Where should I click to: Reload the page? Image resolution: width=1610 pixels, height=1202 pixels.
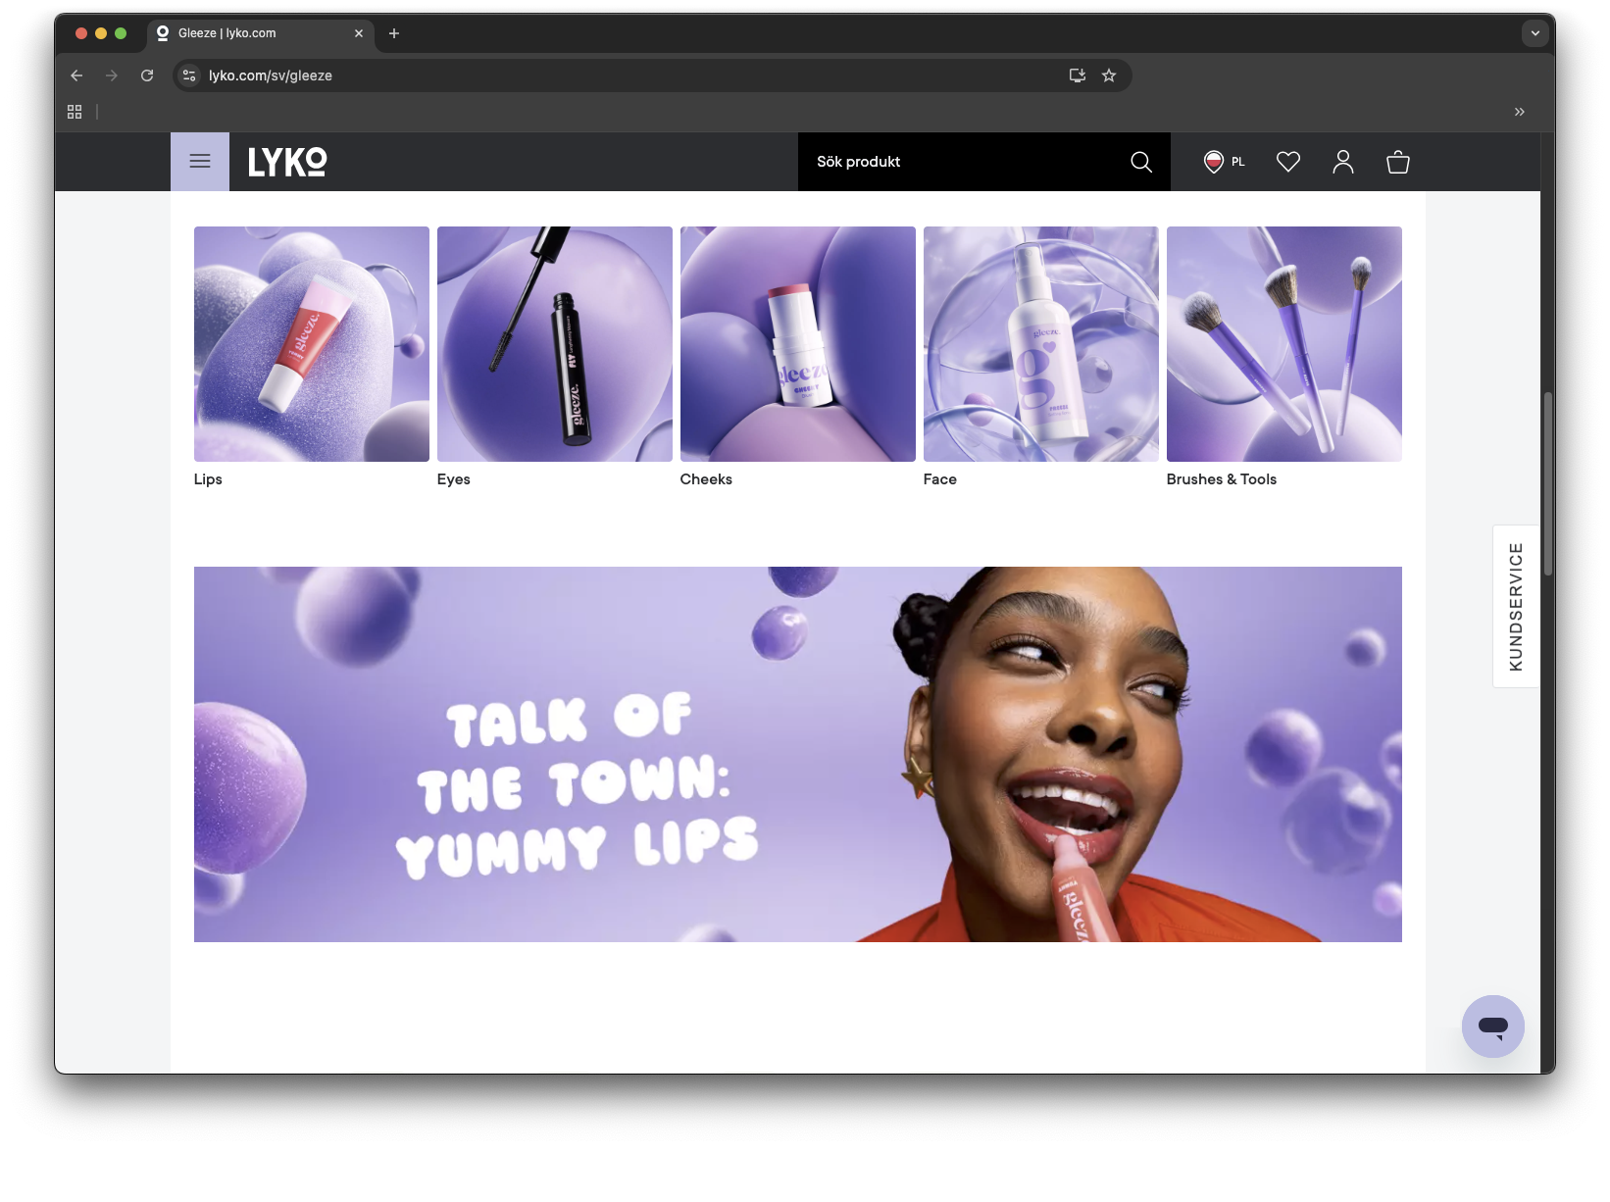click(x=147, y=75)
